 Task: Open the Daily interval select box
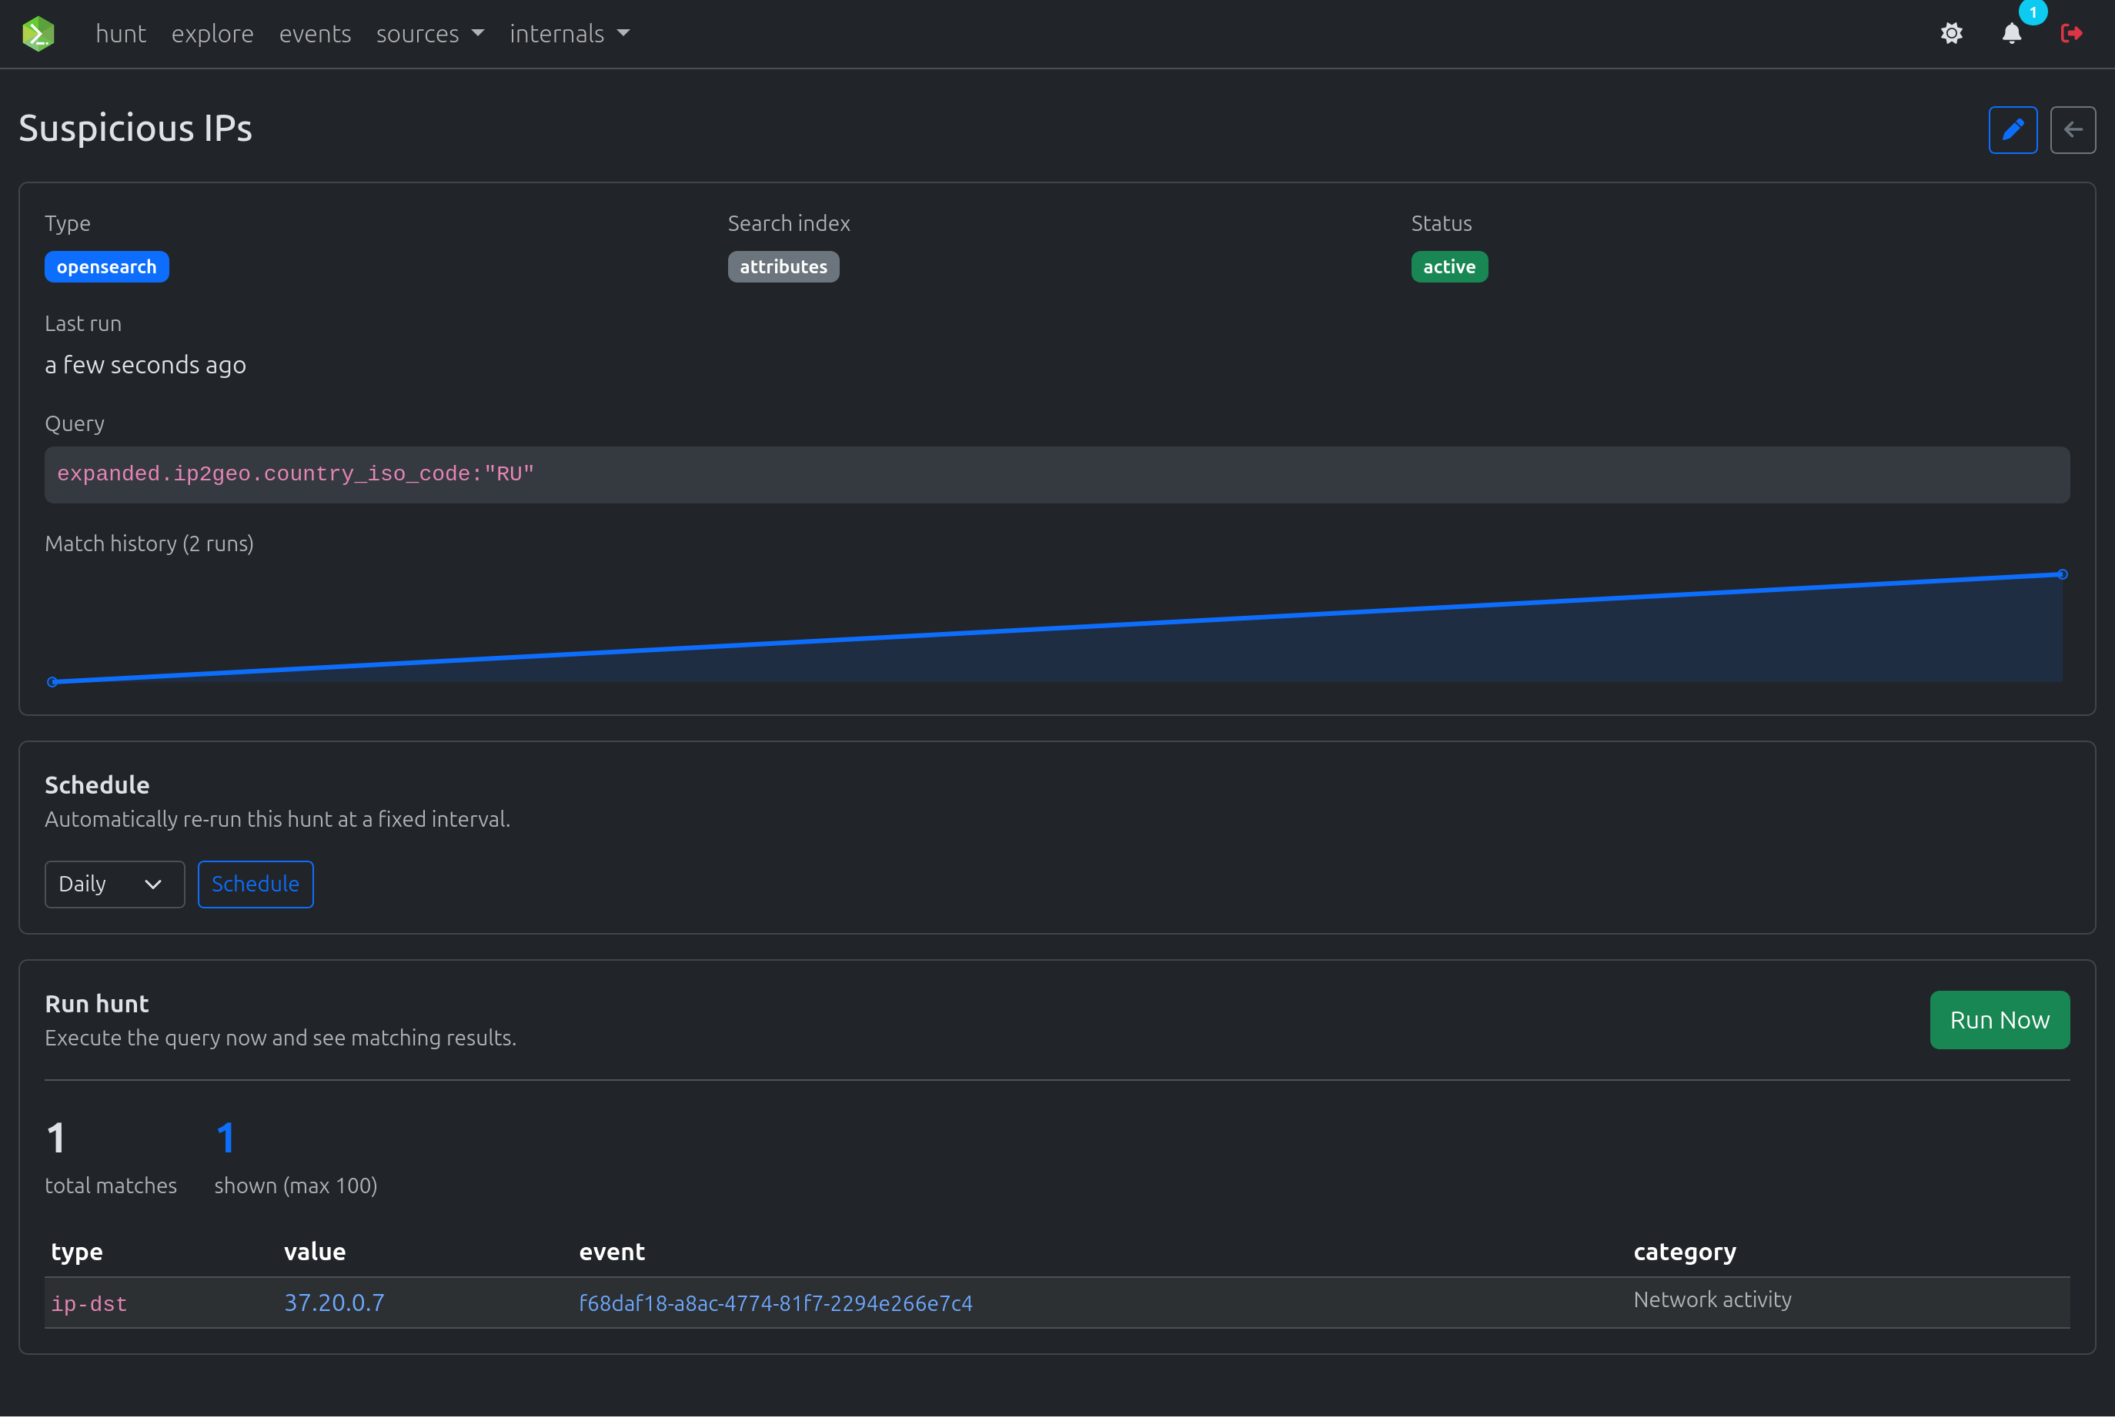click(x=114, y=884)
